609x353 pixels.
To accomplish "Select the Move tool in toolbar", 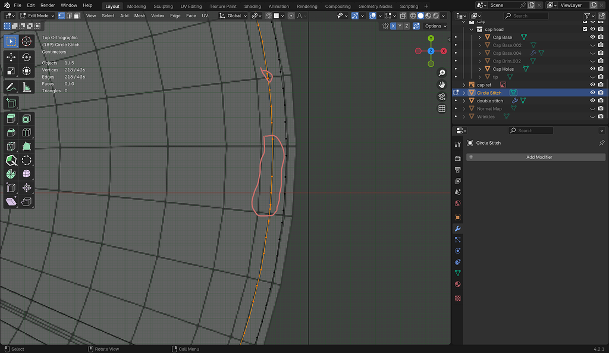I will [x=11, y=57].
